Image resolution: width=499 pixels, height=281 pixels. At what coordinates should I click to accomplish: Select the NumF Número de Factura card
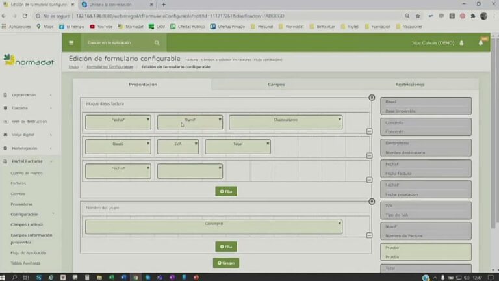click(426, 231)
